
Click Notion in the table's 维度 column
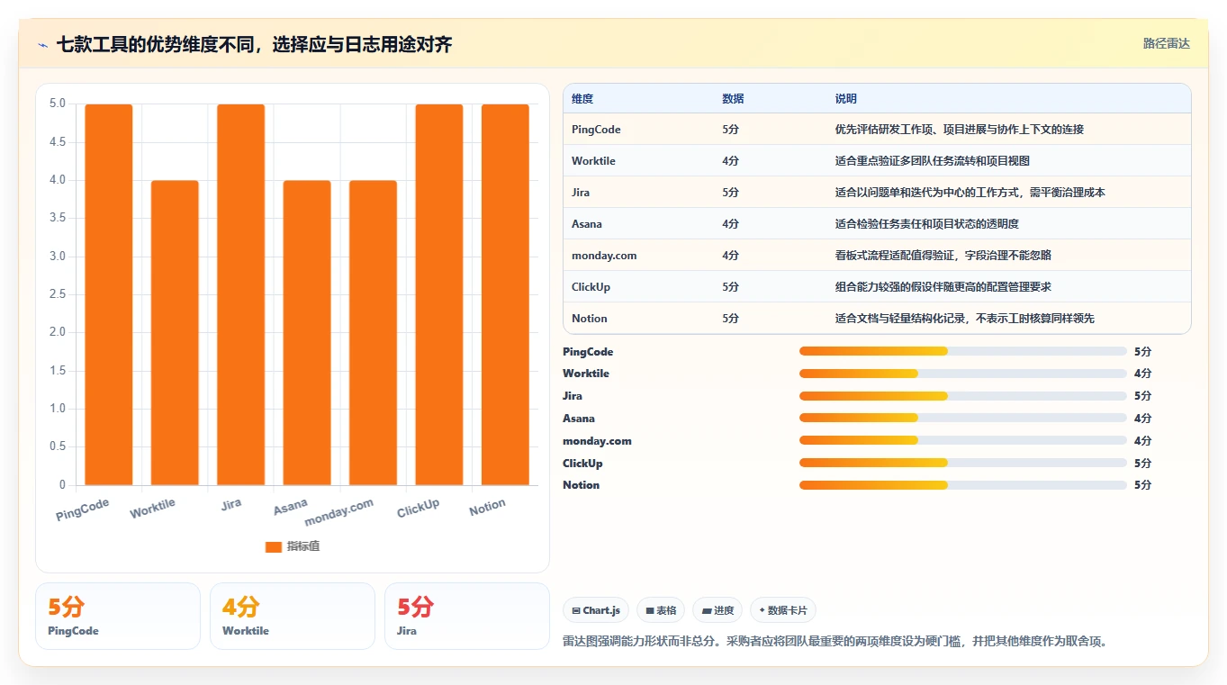(590, 319)
